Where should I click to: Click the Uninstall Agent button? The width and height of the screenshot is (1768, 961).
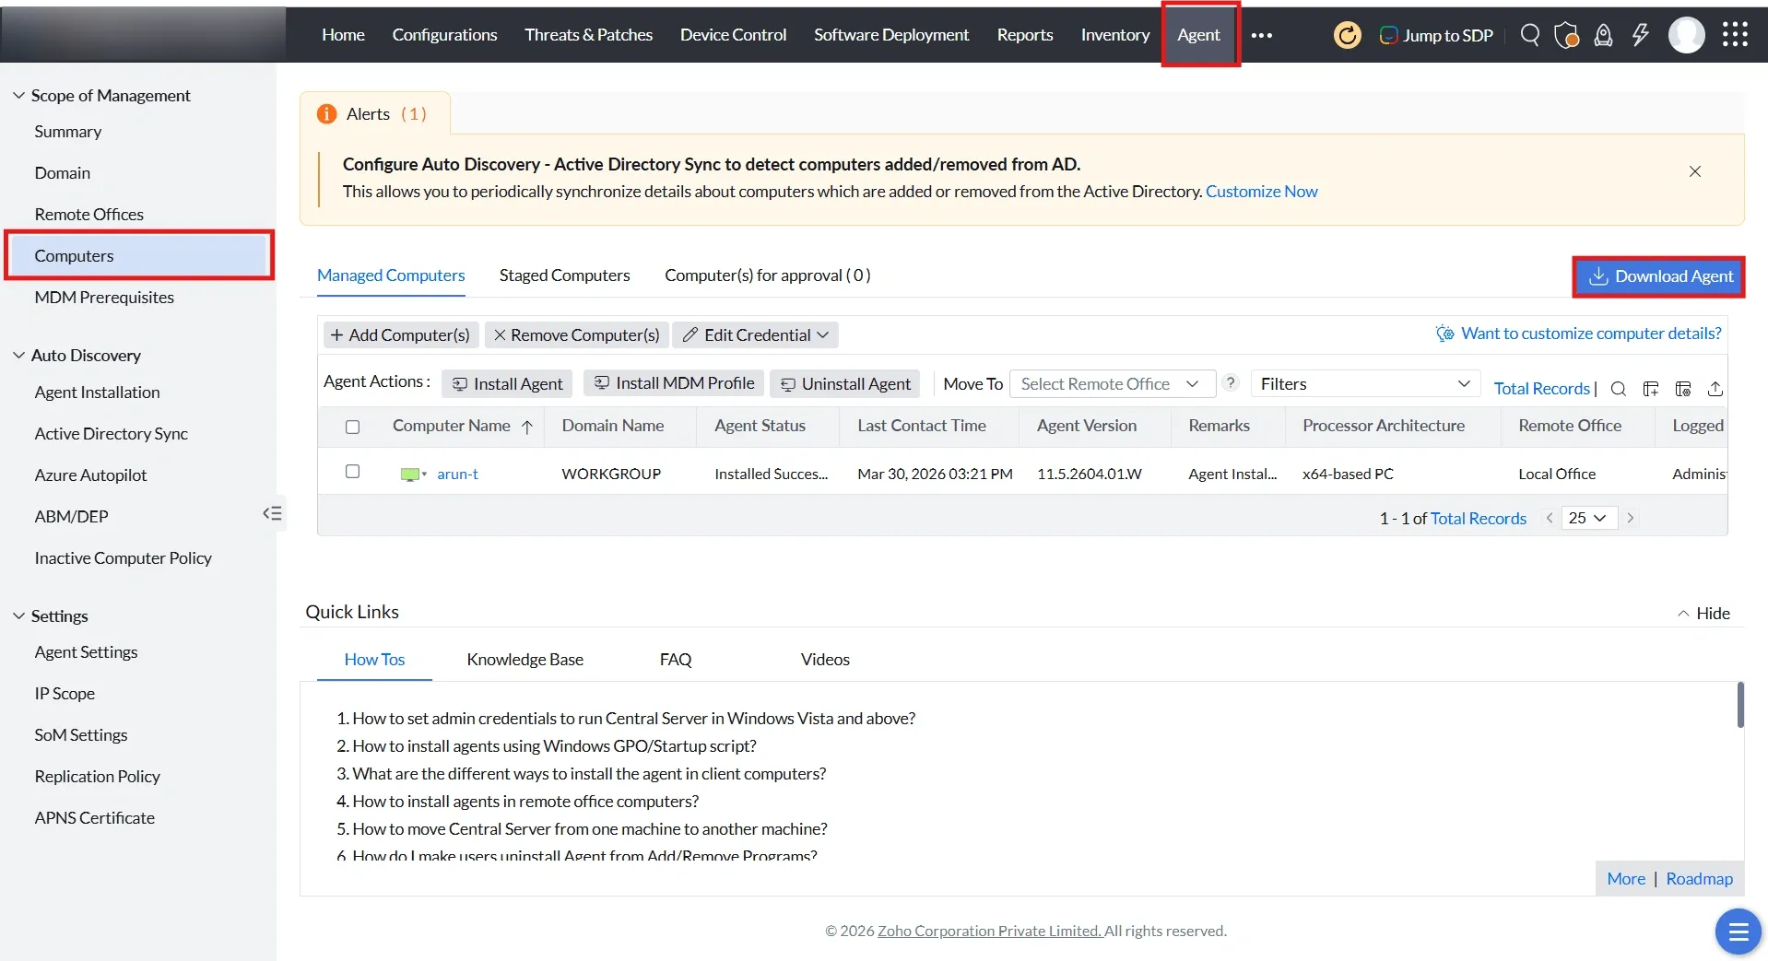(846, 383)
